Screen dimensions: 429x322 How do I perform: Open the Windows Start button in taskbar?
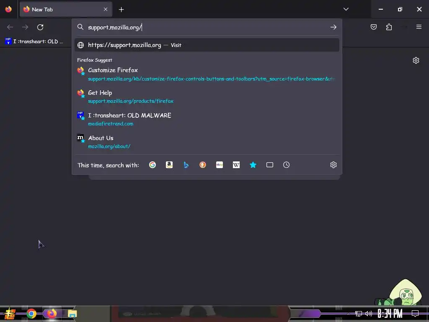[10, 314]
